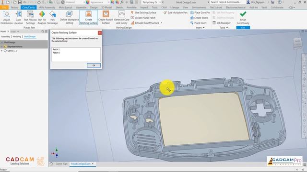Click the New file icon
Image resolution: width=307 pixels, height=172 pixels.
[8, 2]
